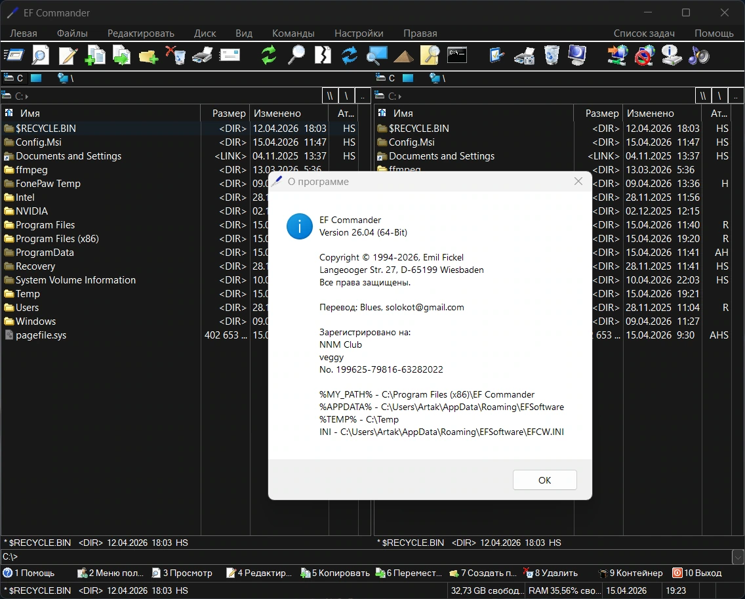Image resolution: width=745 pixels, height=599 pixels.
Task: Click the 8 Удалить function key button
Action: click(x=551, y=573)
